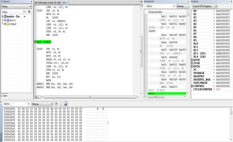
Task: Select the PC register value 0x00000034
Action: 223,70
